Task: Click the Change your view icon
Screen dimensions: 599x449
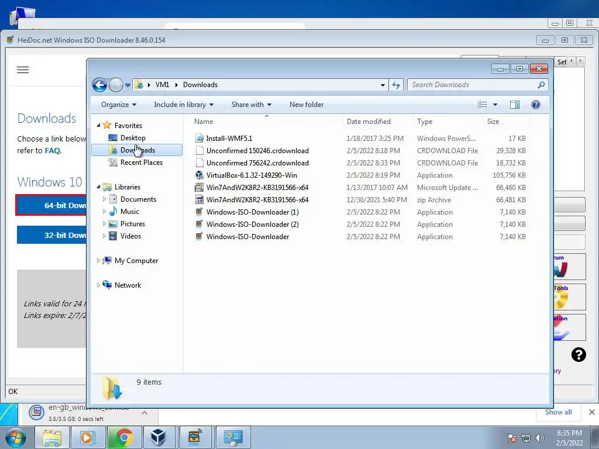Action: (483, 105)
